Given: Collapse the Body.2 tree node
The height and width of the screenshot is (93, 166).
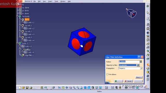Looking at the screenshot, I should tap(17, 43).
